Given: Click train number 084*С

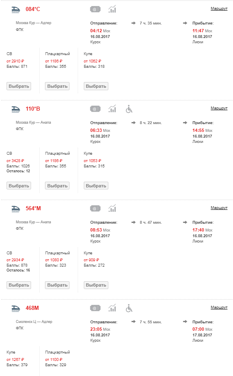Looking at the screenshot, I should point(33,9).
